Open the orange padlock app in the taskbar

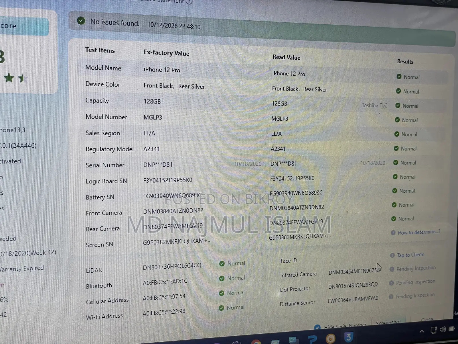coord(330,339)
